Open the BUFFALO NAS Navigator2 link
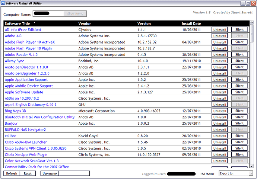 (x=25, y=130)
